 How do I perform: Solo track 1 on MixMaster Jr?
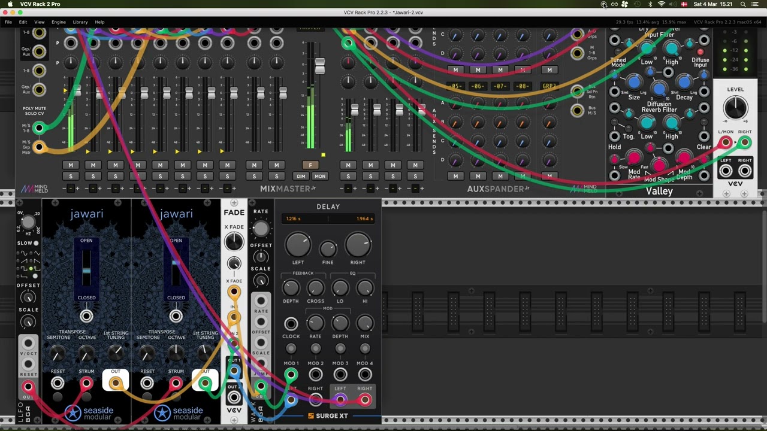point(71,176)
